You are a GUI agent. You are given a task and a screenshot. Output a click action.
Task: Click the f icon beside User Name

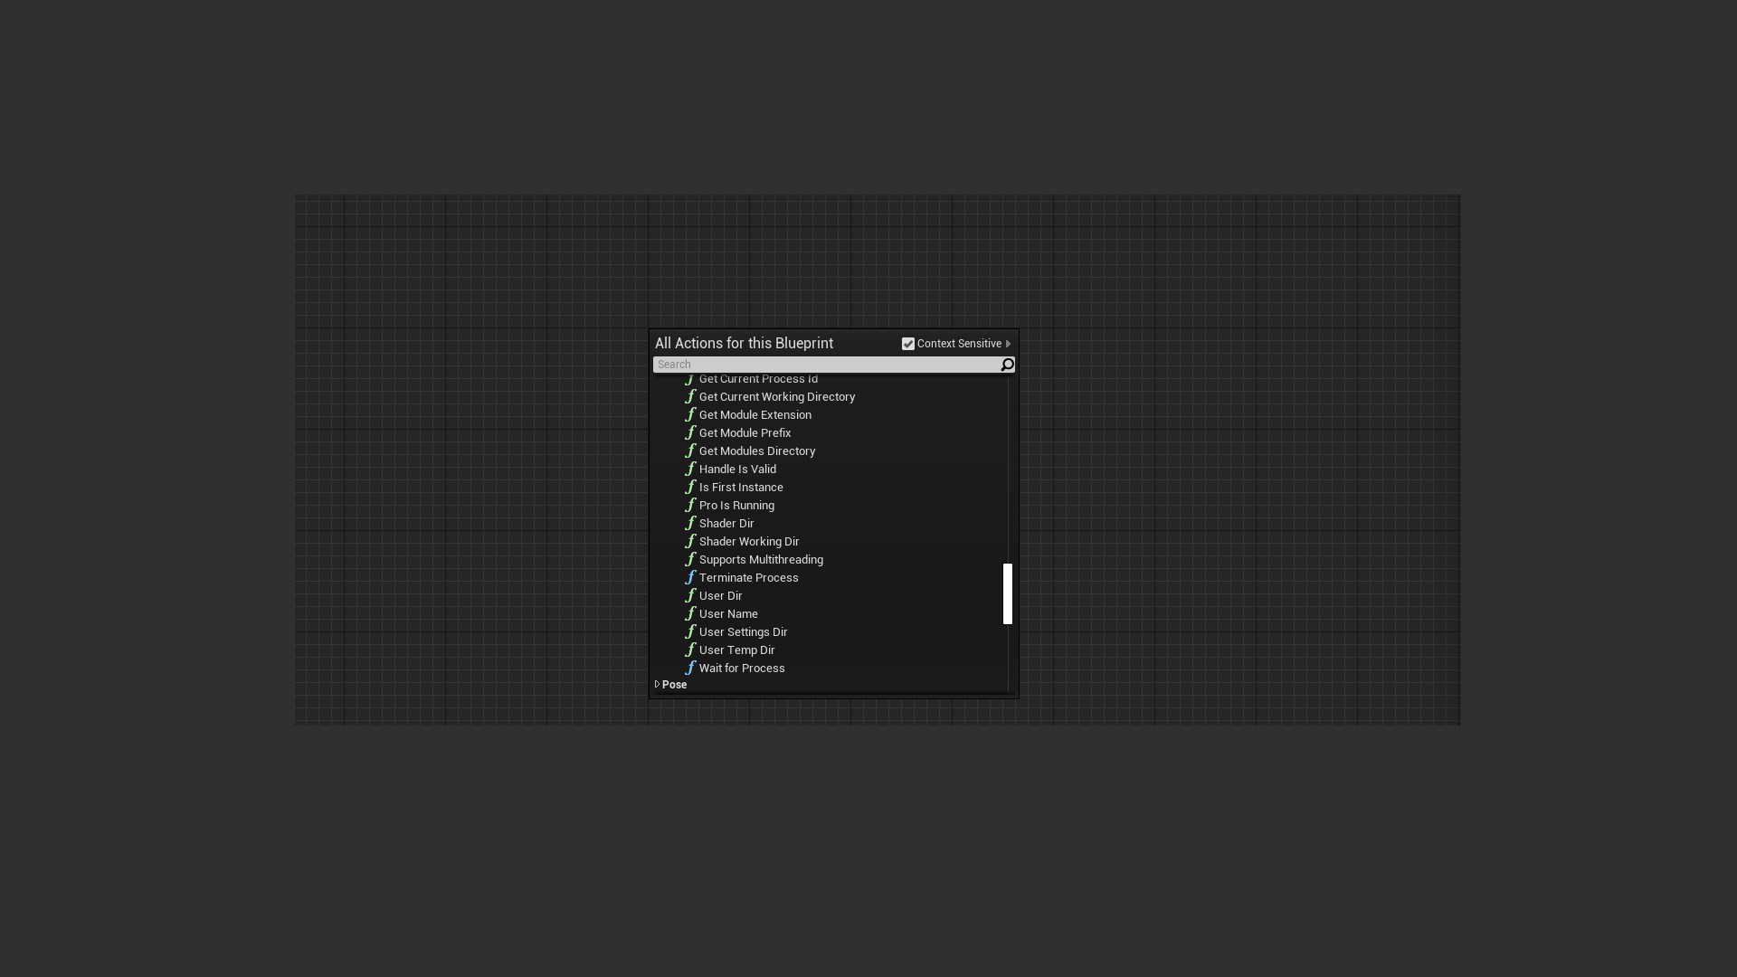click(x=690, y=613)
